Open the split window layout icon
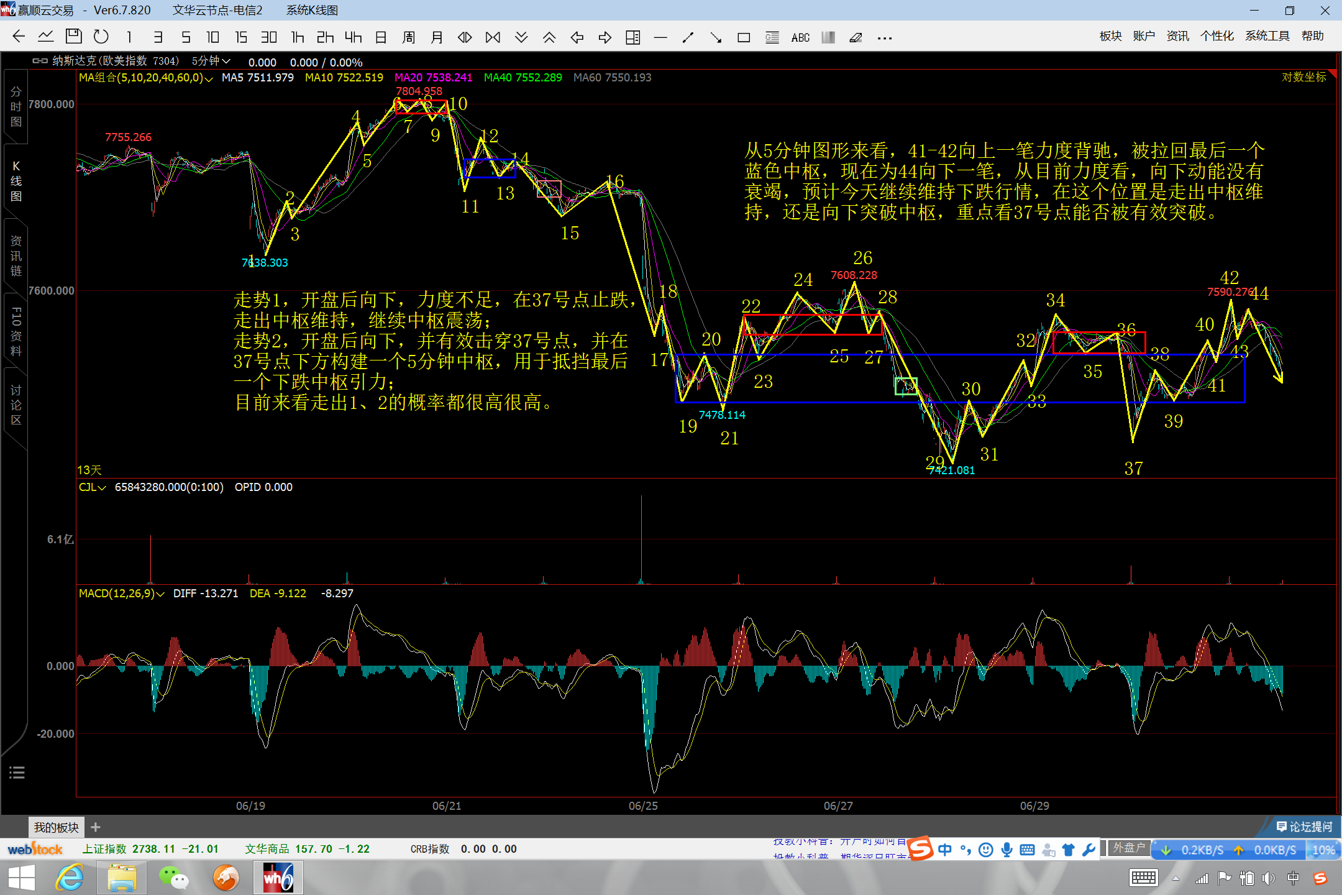Screen dimensions: 1342x895 click(632, 38)
